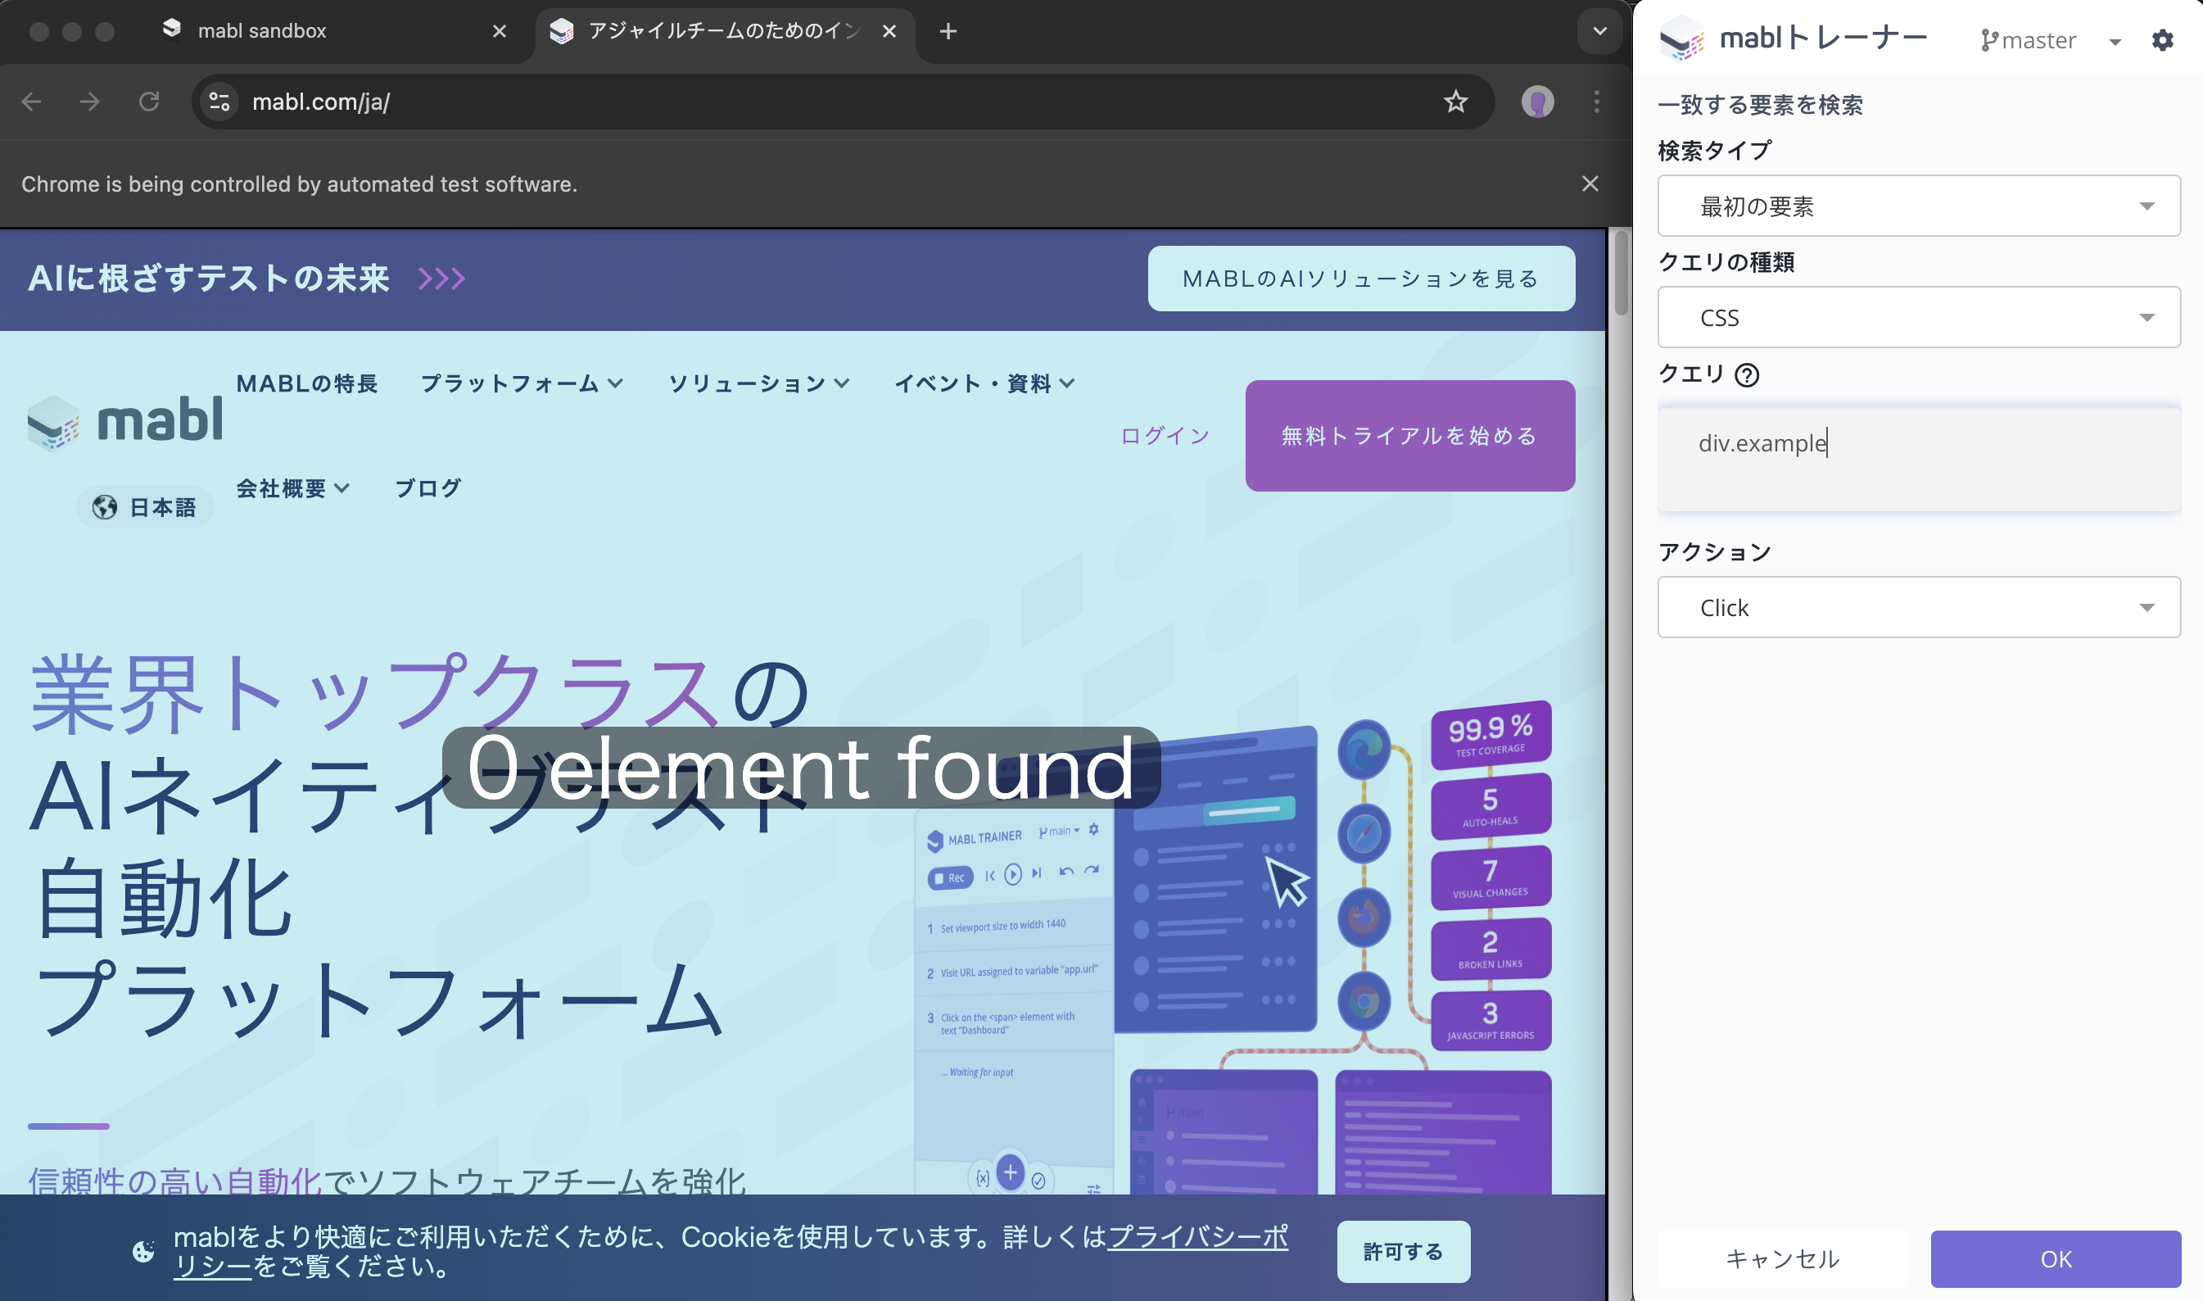The height and width of the screenshot is (1301, 2203).
Task: Open Chrome's three-dot menu icon
Action: coord(1597,102)
